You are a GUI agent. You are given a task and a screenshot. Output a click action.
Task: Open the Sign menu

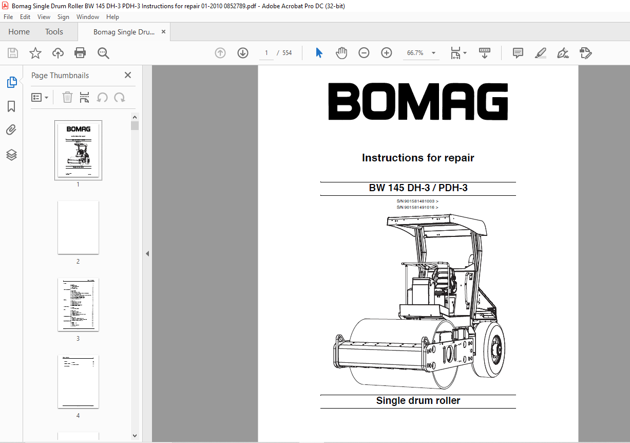[x=63, y=17]
